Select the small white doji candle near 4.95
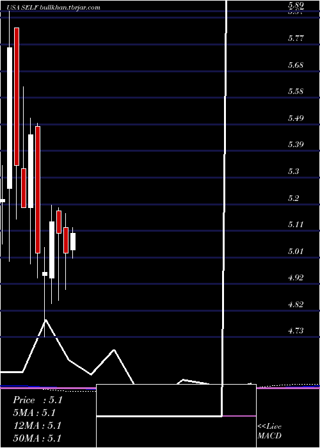320x448 pixels. pyautogui.click(x=45, y=274)
